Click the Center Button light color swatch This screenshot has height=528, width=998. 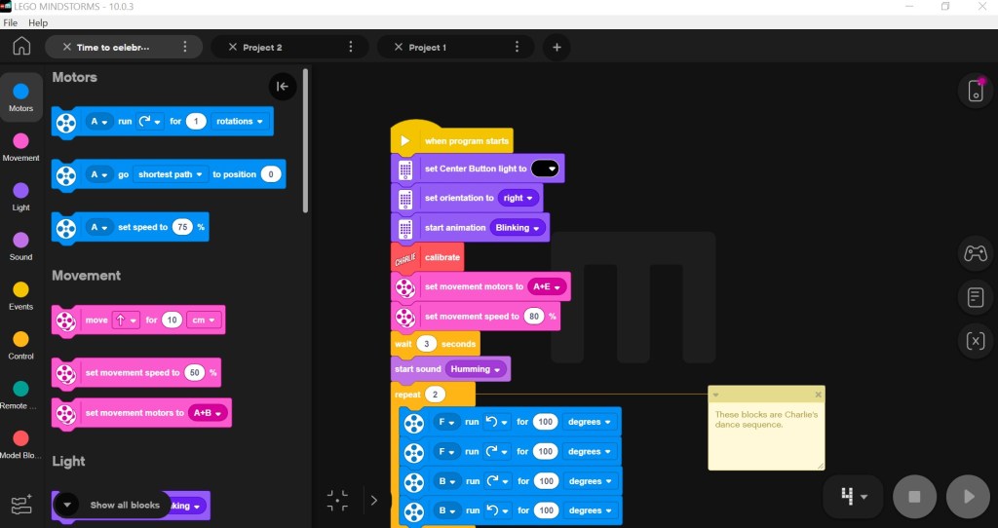(546, 169)
